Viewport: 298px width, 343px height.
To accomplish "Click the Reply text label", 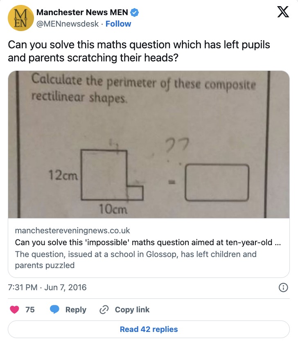I will (76, 310).
